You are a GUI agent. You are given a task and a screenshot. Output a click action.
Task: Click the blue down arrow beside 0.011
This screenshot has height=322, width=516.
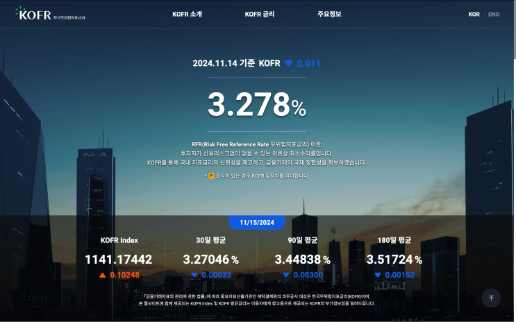[288, 63]
